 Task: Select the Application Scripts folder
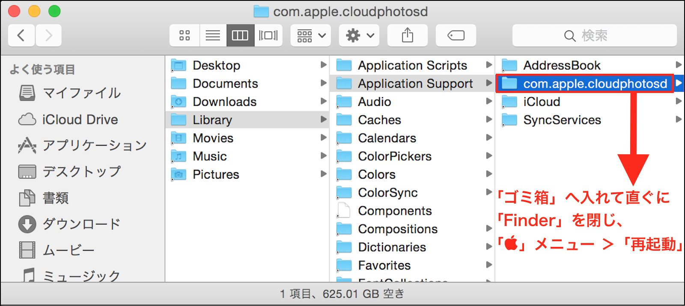click(412, 65)
